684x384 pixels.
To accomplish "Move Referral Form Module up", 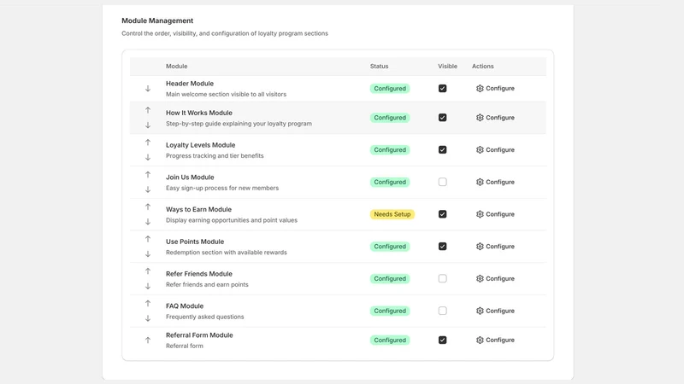I will (x=148, y=340).
